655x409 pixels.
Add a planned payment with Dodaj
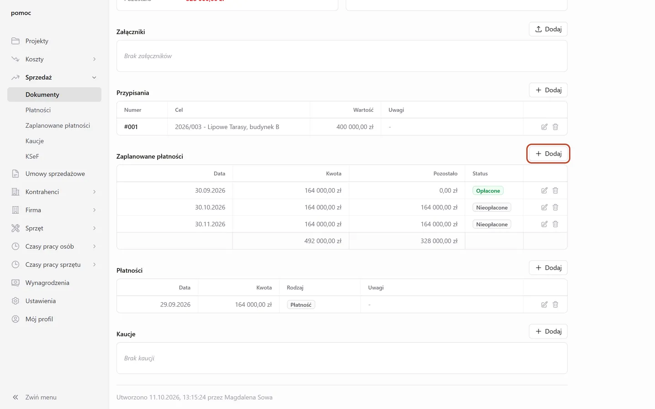point(548,154)
